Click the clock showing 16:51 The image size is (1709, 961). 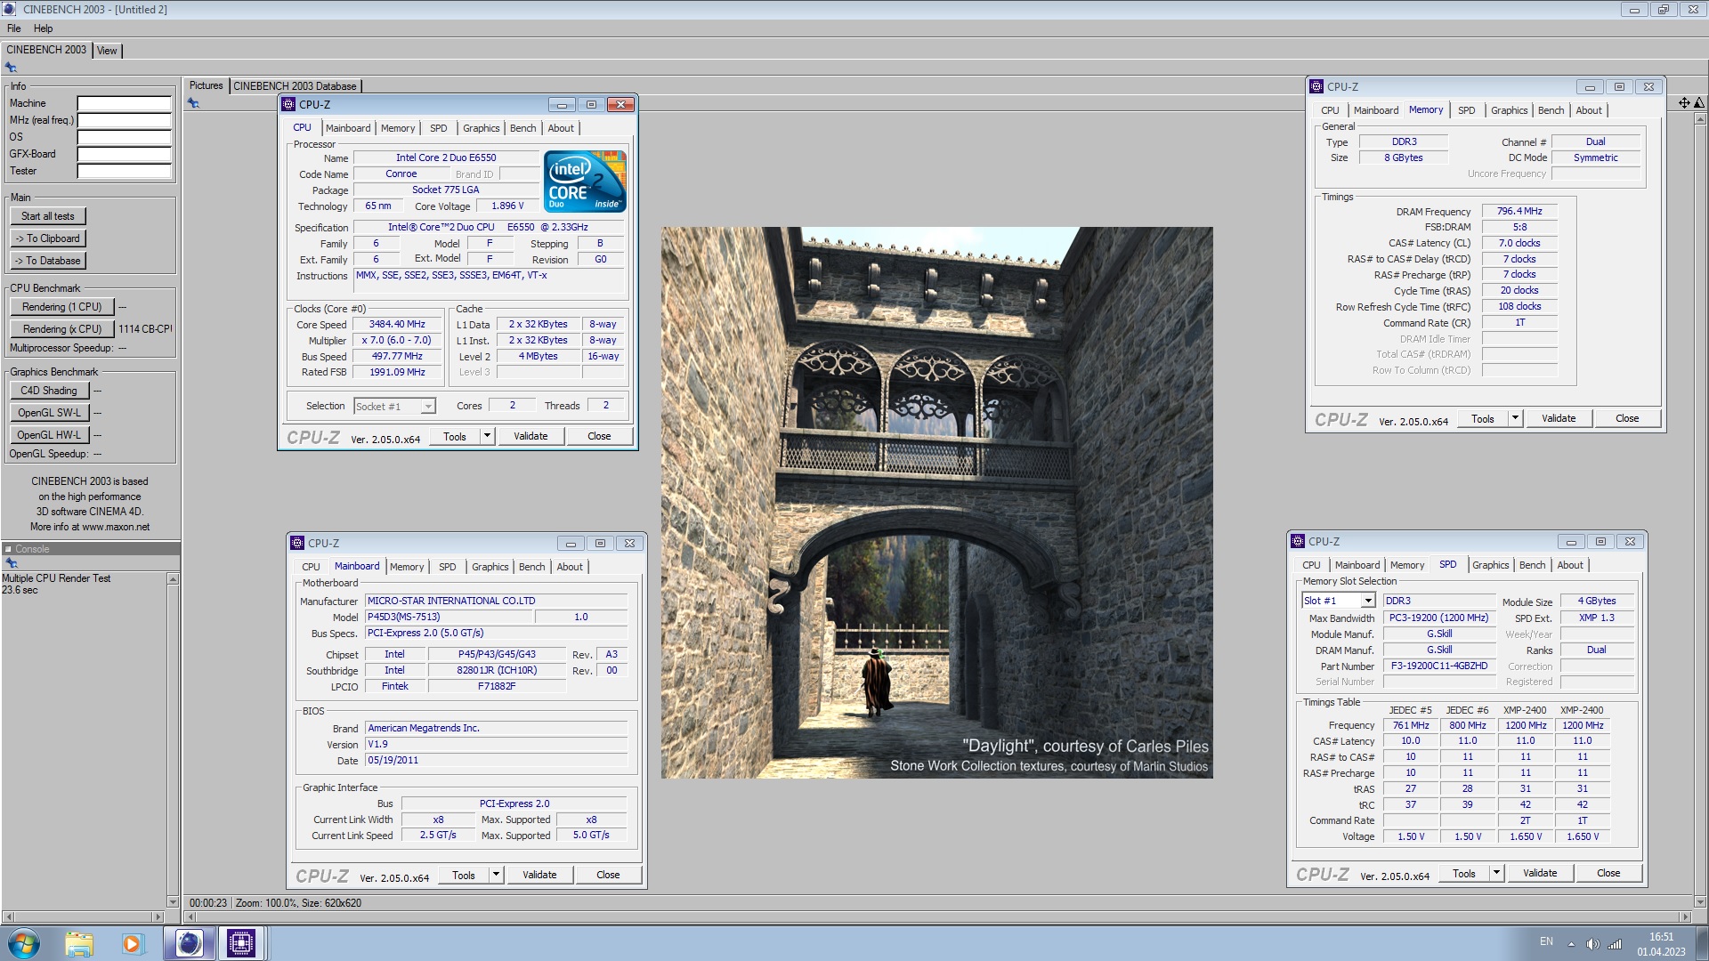pyautogui.click(x=1661, y=937)
